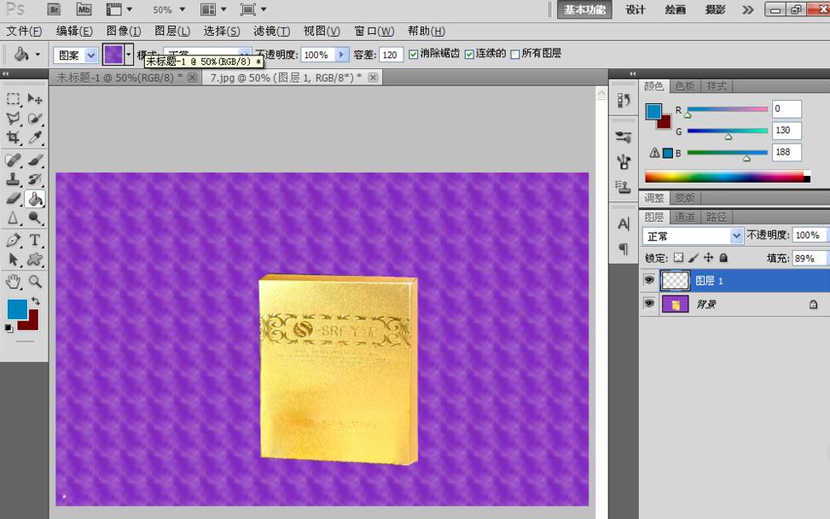Select the Move tool
This screenshot has width=830, height=519.
pyautogui.click(x=34, y=100)
